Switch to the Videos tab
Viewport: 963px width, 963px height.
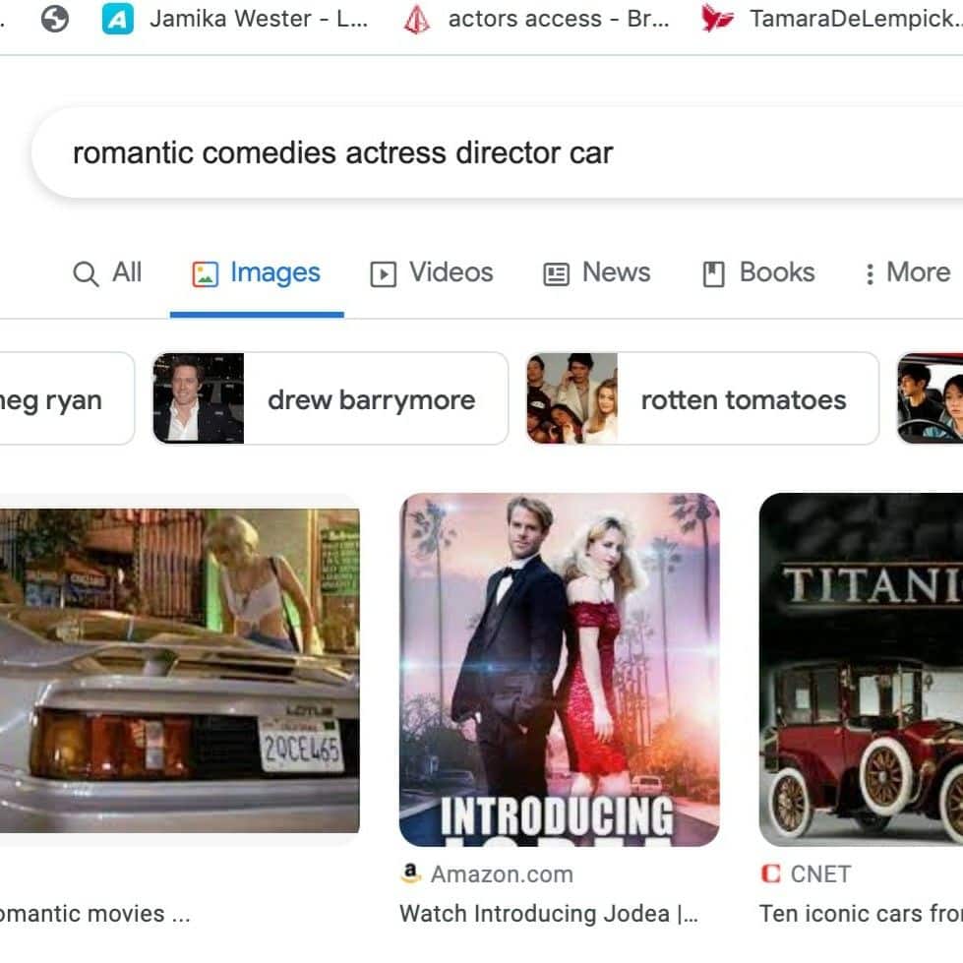pos(432,272)
